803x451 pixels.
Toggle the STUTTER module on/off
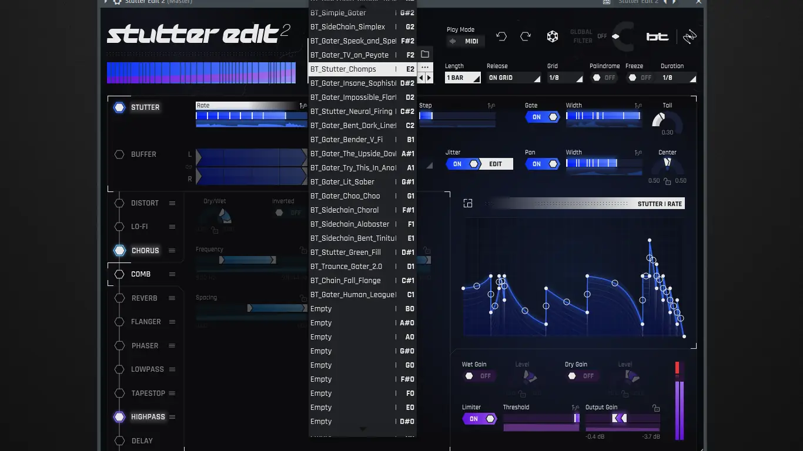(119, 107)
